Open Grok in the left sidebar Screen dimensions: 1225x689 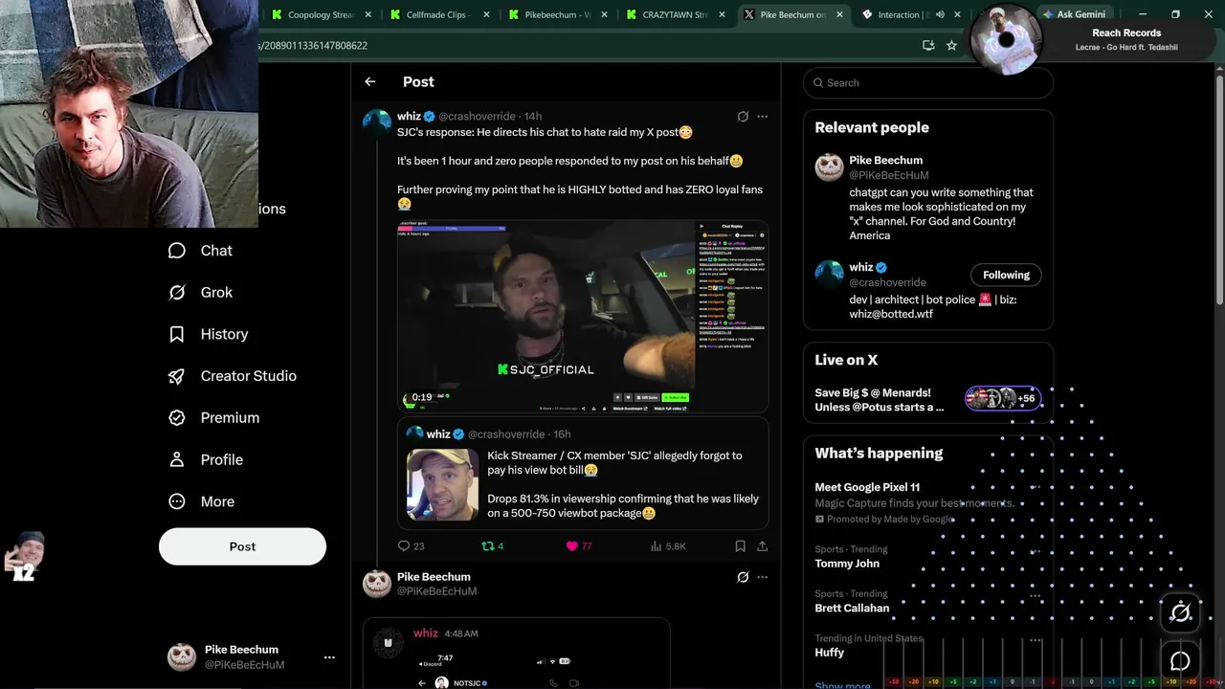point(199,293)
